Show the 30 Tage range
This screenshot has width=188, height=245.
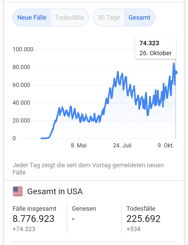(x=109, y=18)
